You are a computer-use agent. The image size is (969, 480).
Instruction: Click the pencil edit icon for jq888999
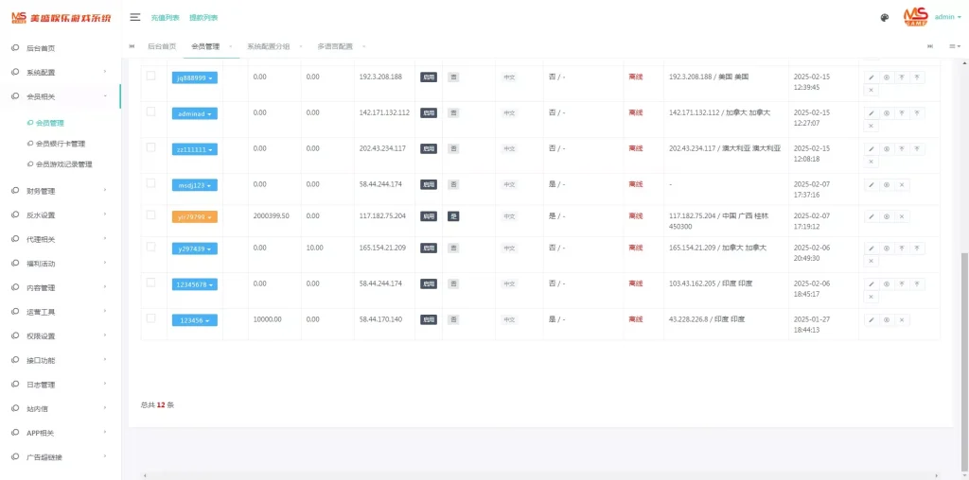(x=872, y=77)
